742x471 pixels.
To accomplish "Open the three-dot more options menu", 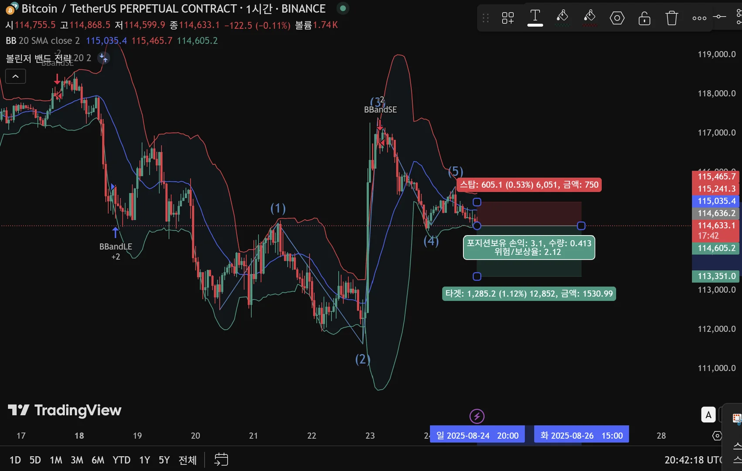I will point(699,18).
